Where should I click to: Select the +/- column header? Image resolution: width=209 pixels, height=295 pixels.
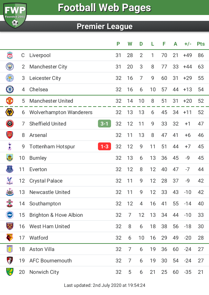[188, 44]
